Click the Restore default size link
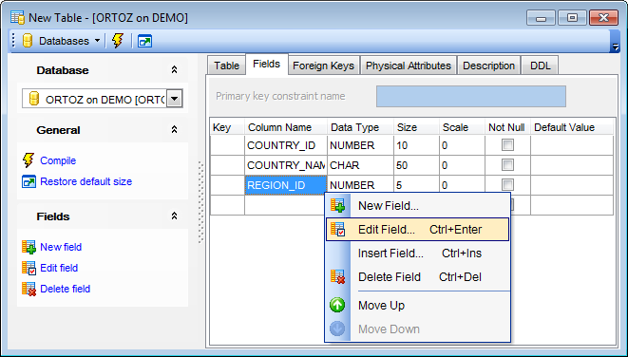The image size is (628, 357). coord(86,181)
